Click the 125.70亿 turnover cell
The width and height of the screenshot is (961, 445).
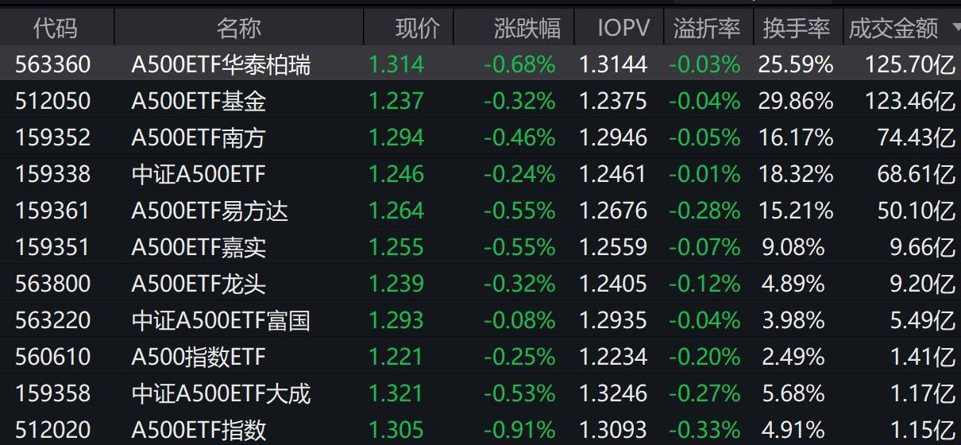pos(910,64)
